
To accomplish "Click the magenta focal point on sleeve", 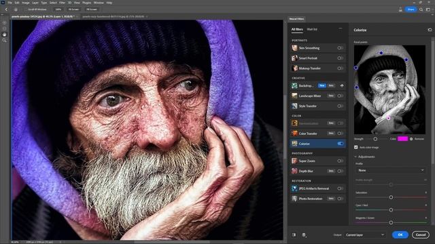I will [x=388, y=118].
